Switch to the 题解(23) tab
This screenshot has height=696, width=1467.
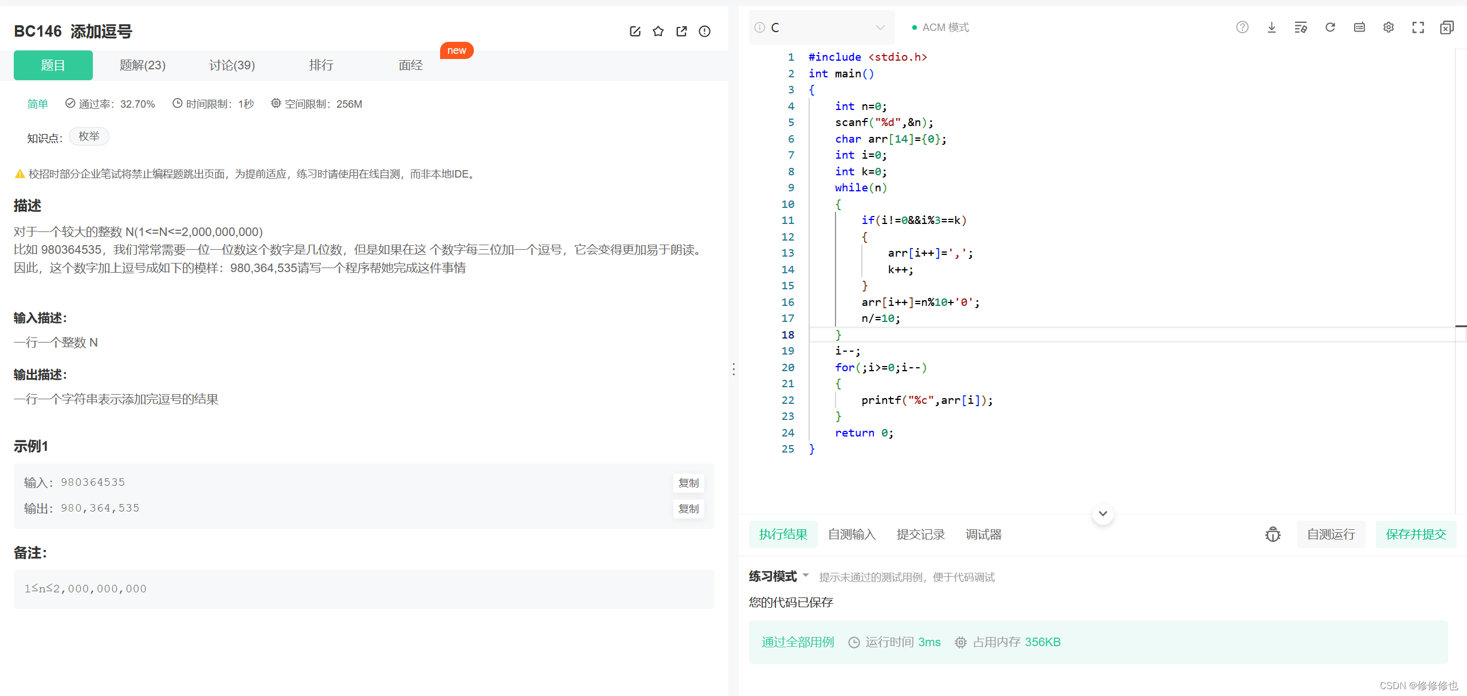click(x=143, y=65)
